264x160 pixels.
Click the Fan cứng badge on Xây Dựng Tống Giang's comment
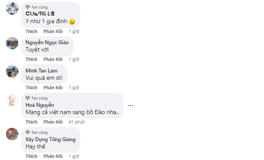click(36, 133)
